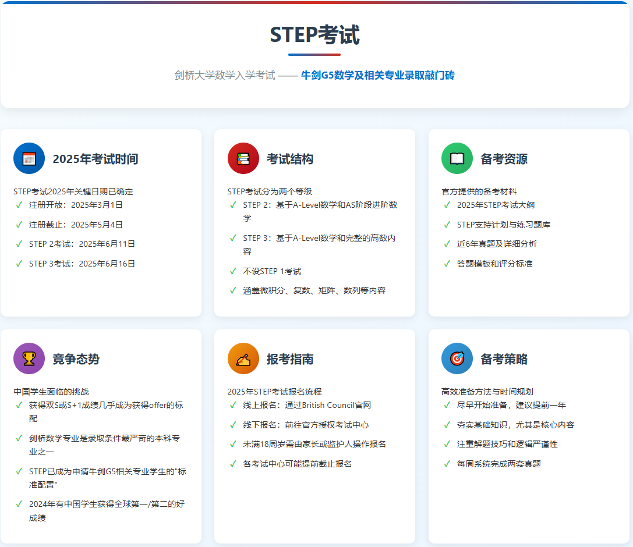Select the 近6年真题及详细分析 list item
Image resolution: width=633 pixels, height=547 pixels.
tap(497, 244)
